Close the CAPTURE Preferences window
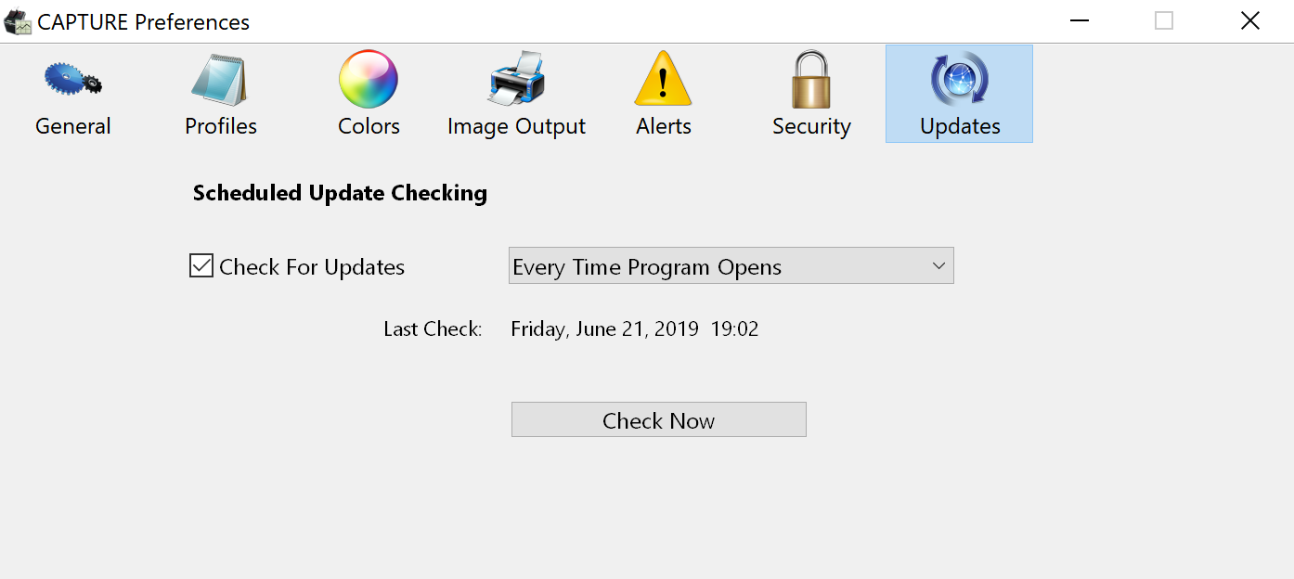Image resolution: width=1294 pixels, height=579 pixels. pyautogui.click(x=1249, y=20)
